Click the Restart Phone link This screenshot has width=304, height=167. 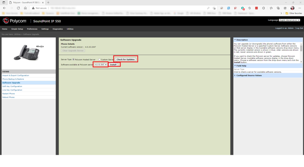point(9,93)
